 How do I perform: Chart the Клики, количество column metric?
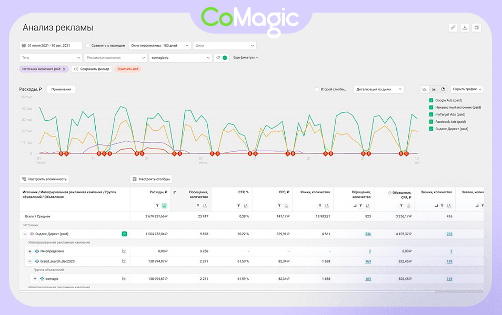(327, 206)
